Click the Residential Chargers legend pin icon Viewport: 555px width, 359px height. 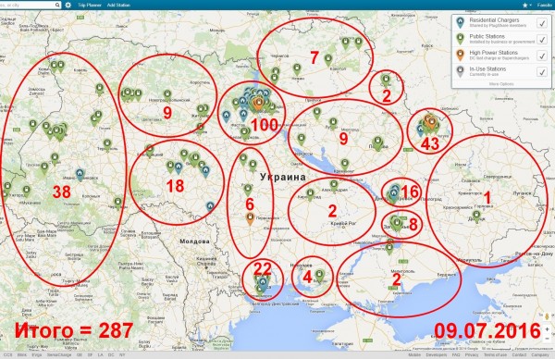[x=460, y=22]
